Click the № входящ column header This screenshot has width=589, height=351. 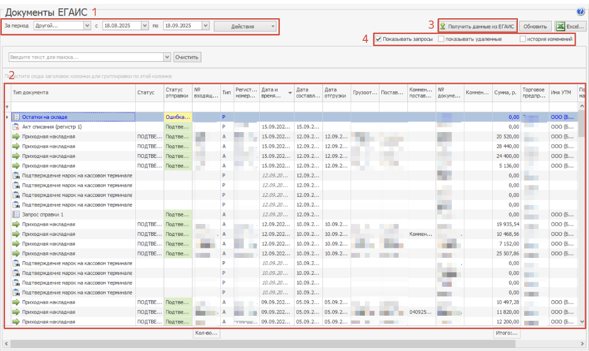coord(206,92)
